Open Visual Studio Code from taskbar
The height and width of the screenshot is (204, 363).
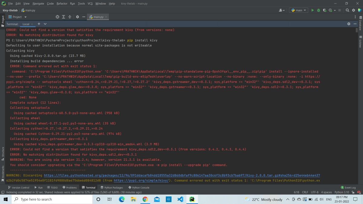pyautogui.click(x=180, y=199)
